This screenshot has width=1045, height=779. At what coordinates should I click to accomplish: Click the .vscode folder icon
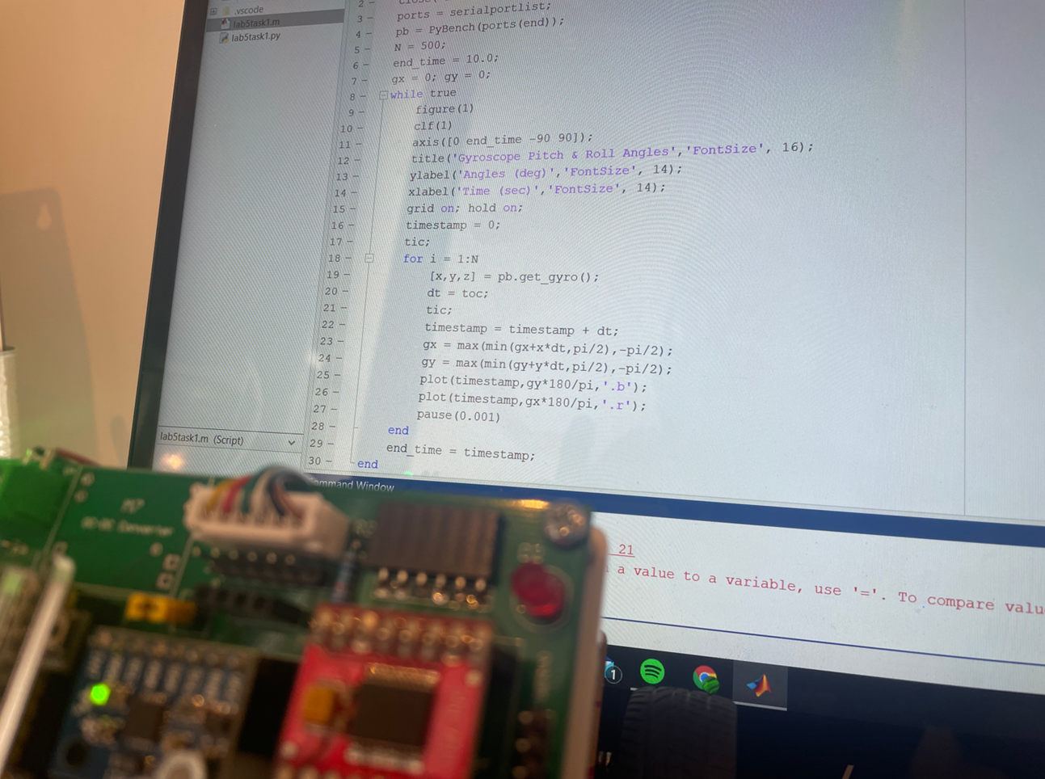227,11
